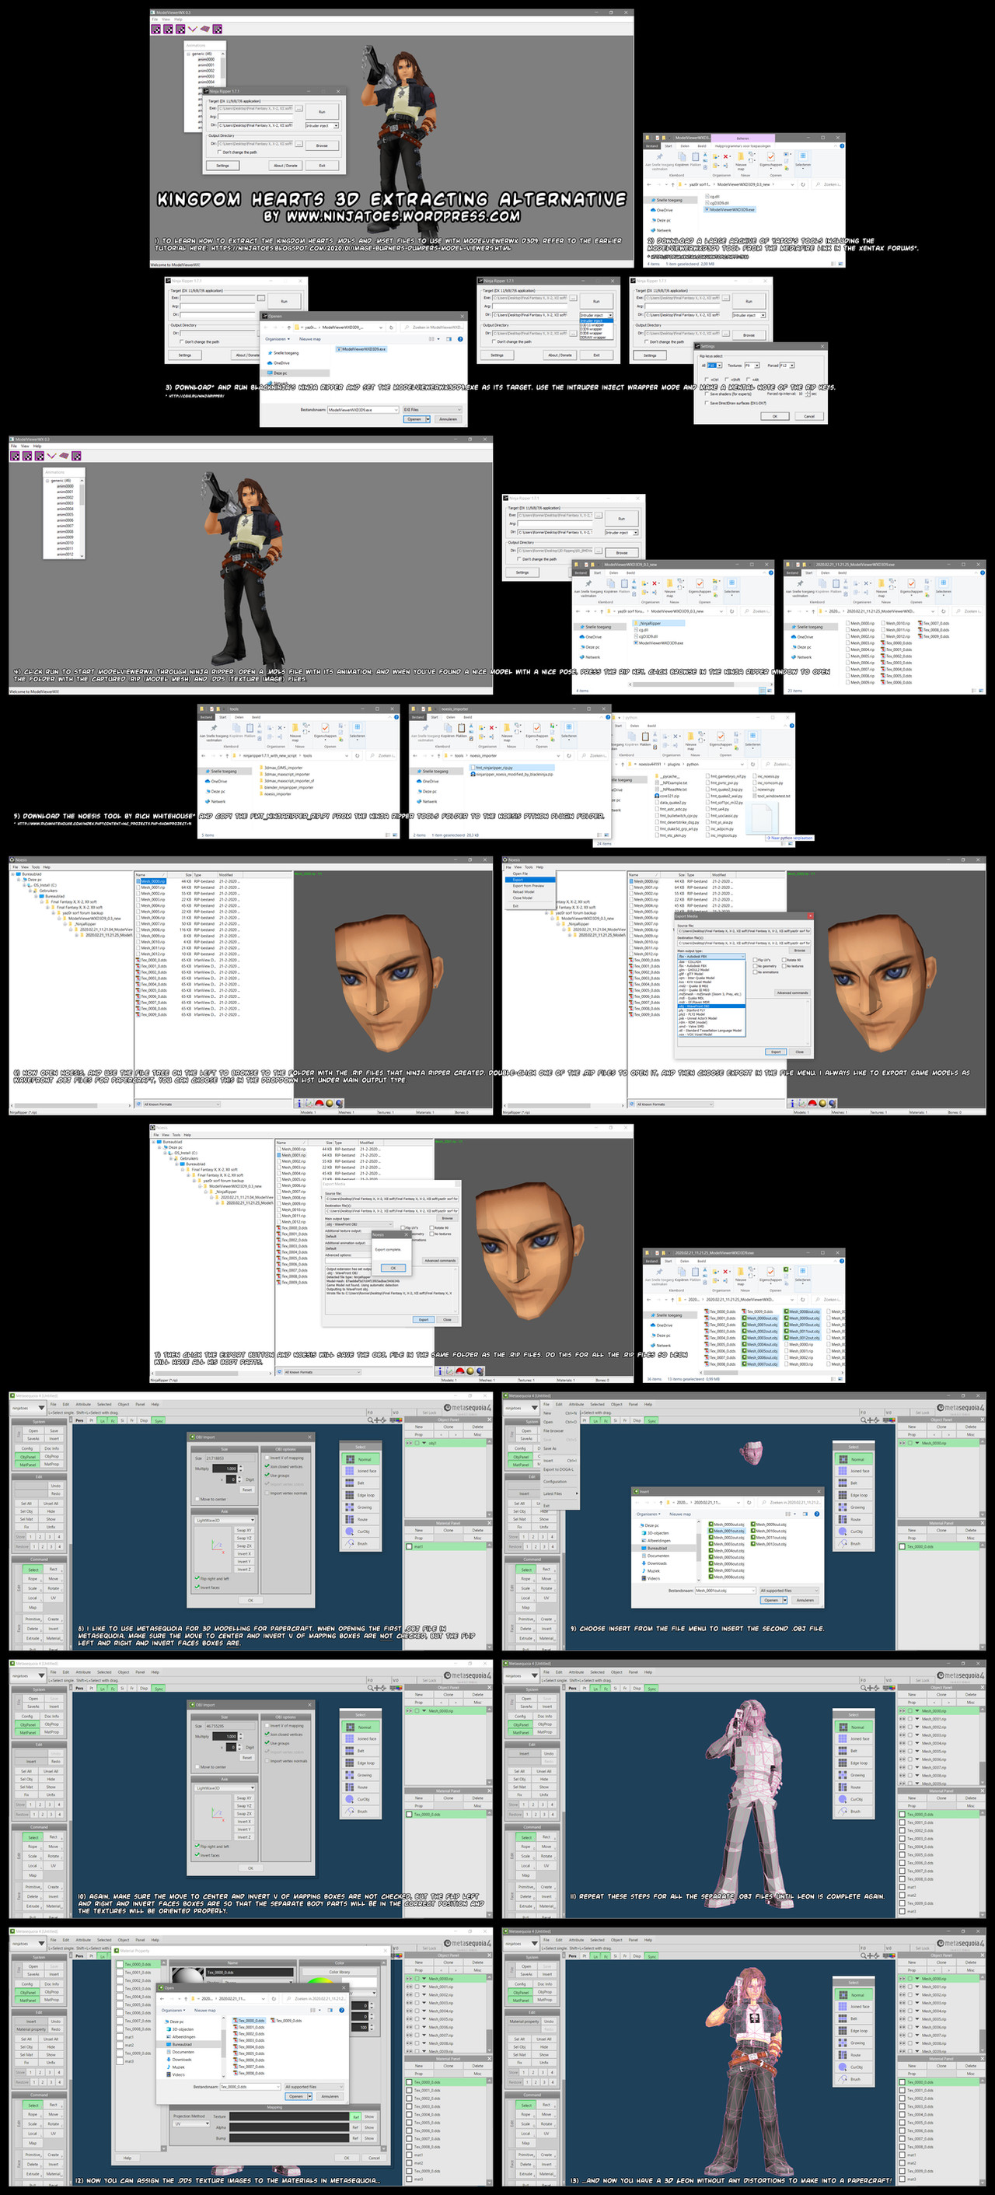
Task: Click the flat purple plane icon in top ModelViewerWX toolbar
Action: 205,29
